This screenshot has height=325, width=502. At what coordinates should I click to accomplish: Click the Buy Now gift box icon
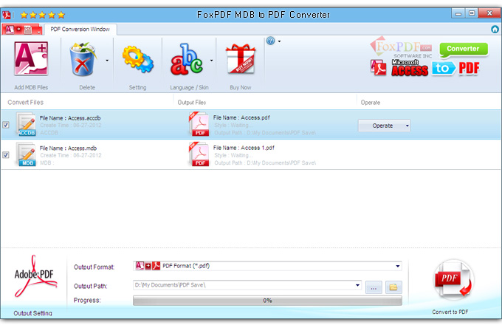click(x=241, y=59)
